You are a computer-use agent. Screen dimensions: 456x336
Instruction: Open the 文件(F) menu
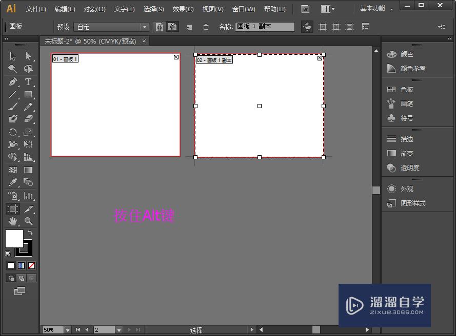click(x=36, y=9)
